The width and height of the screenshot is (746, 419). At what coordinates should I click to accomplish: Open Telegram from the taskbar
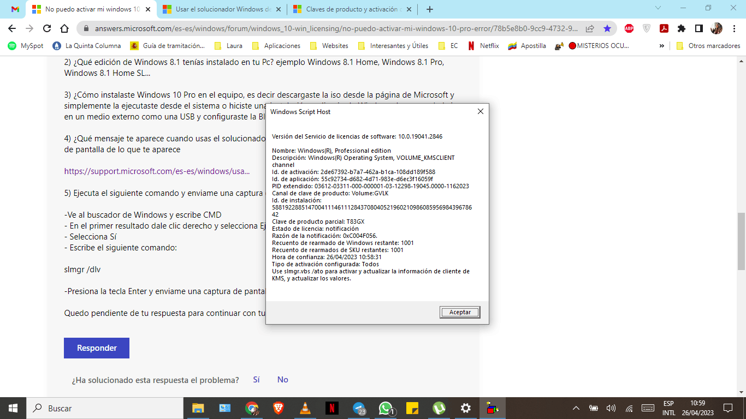coord(358,408)
